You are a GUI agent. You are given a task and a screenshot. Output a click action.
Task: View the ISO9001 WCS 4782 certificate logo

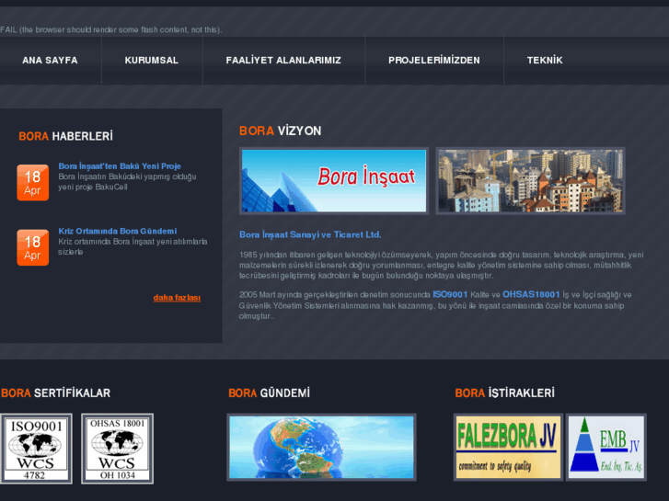[36, 449]
